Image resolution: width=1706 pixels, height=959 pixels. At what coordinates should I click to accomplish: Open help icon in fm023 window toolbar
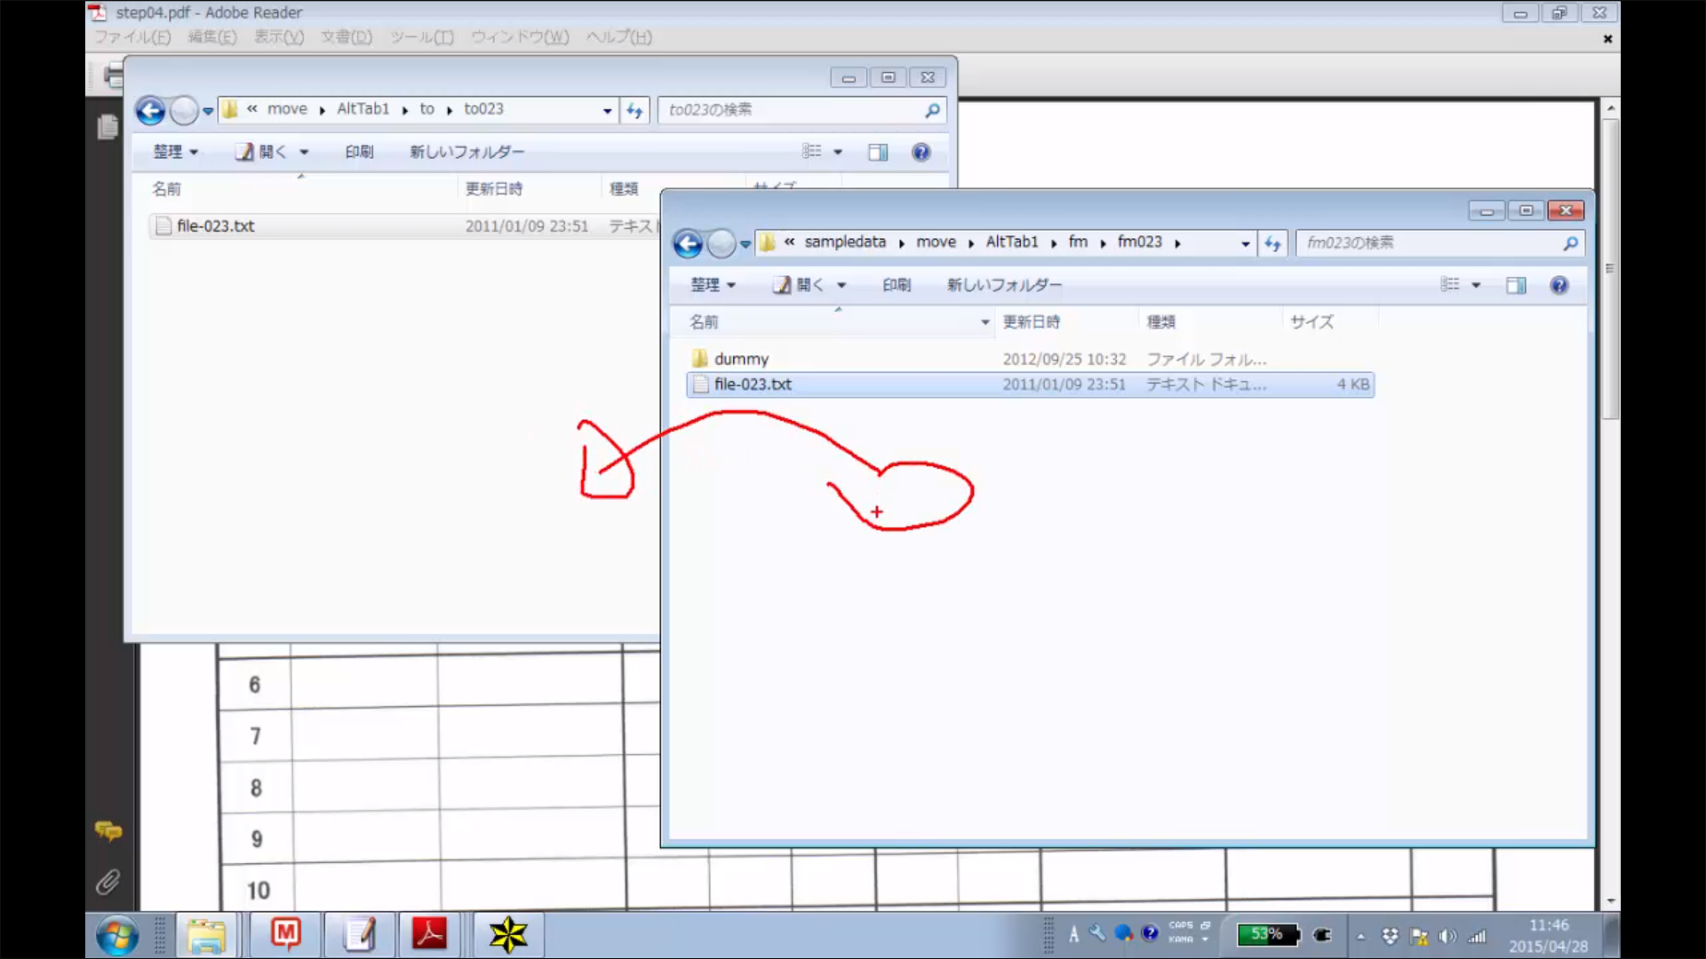[x=1559, y=285]
